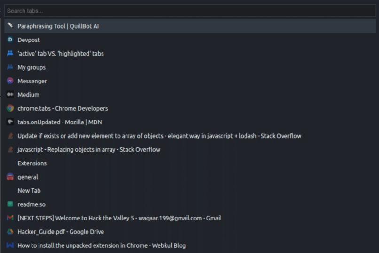The width and height of the screenshot is (379, 253).
Task: Switch to the Extensions tab entry
Action: click(190, 163)
